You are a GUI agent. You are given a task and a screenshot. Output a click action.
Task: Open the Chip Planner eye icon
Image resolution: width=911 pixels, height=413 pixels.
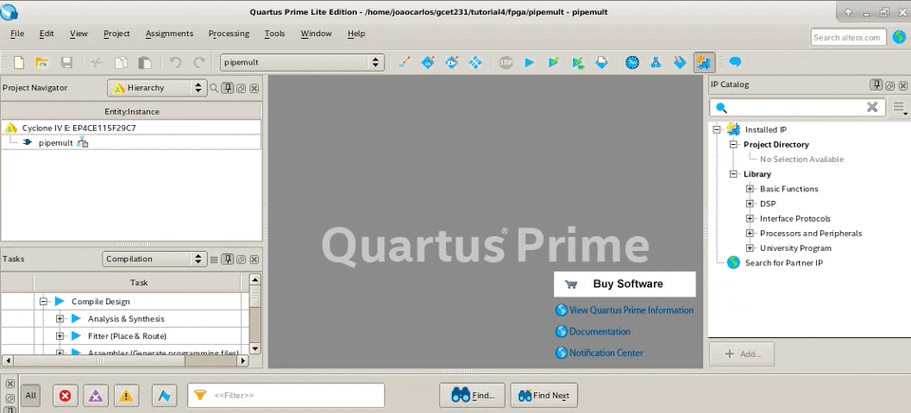[452, 63]
